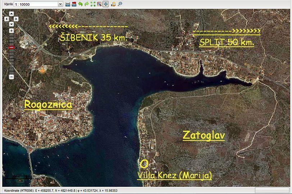Viewport: 292px width, 194px height.
Task: Select the red measure area tool
Action: click(x=74, y=4)
